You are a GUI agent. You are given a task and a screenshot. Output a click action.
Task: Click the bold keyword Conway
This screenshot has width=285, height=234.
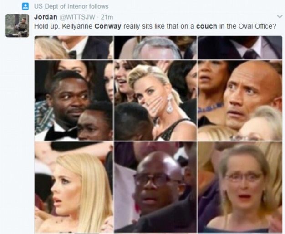pos(108,26)
